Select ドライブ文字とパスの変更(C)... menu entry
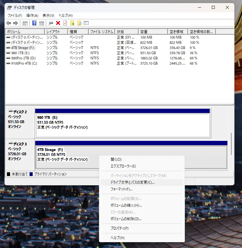The image size is (242, 248). point(142,182)
